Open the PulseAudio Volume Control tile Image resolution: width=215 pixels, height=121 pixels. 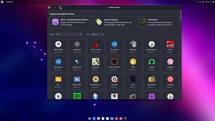pyautogui.click(x=96, y=82)
